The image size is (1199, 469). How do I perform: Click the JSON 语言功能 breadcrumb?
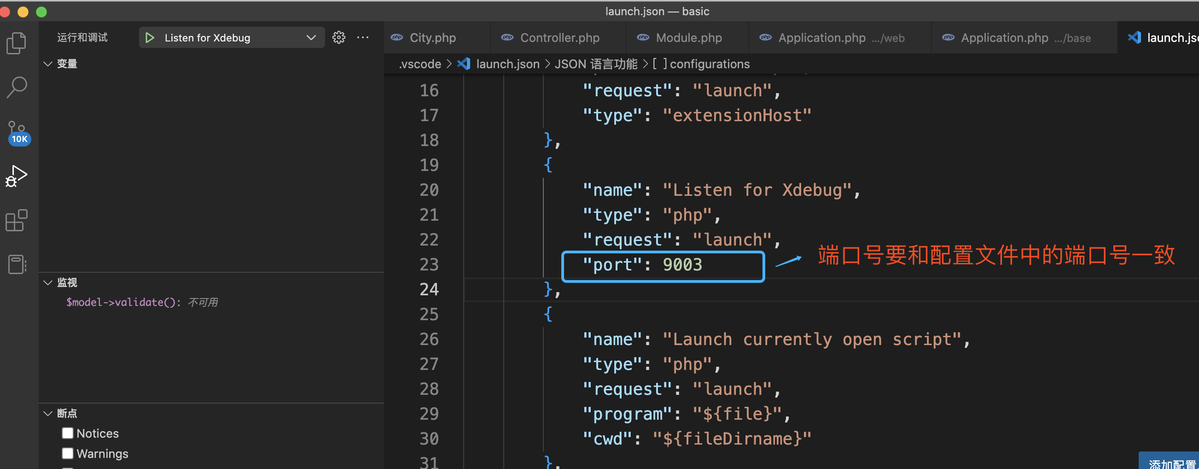pos(596,64)
